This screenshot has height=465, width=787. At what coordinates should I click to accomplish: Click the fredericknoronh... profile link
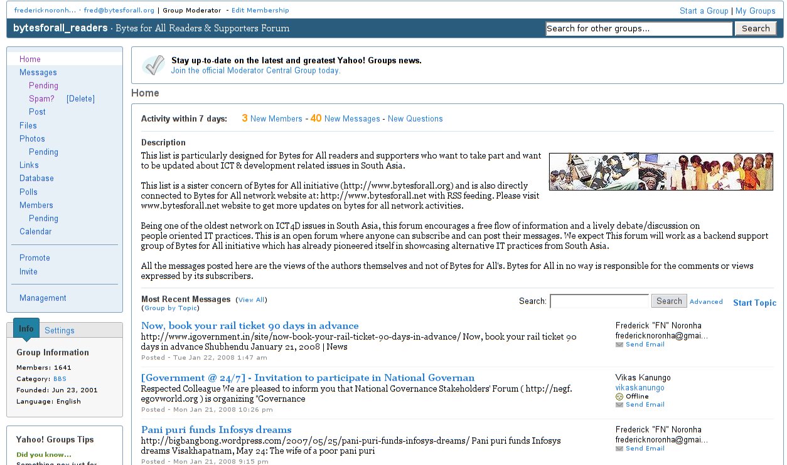[x=45, y=11]
